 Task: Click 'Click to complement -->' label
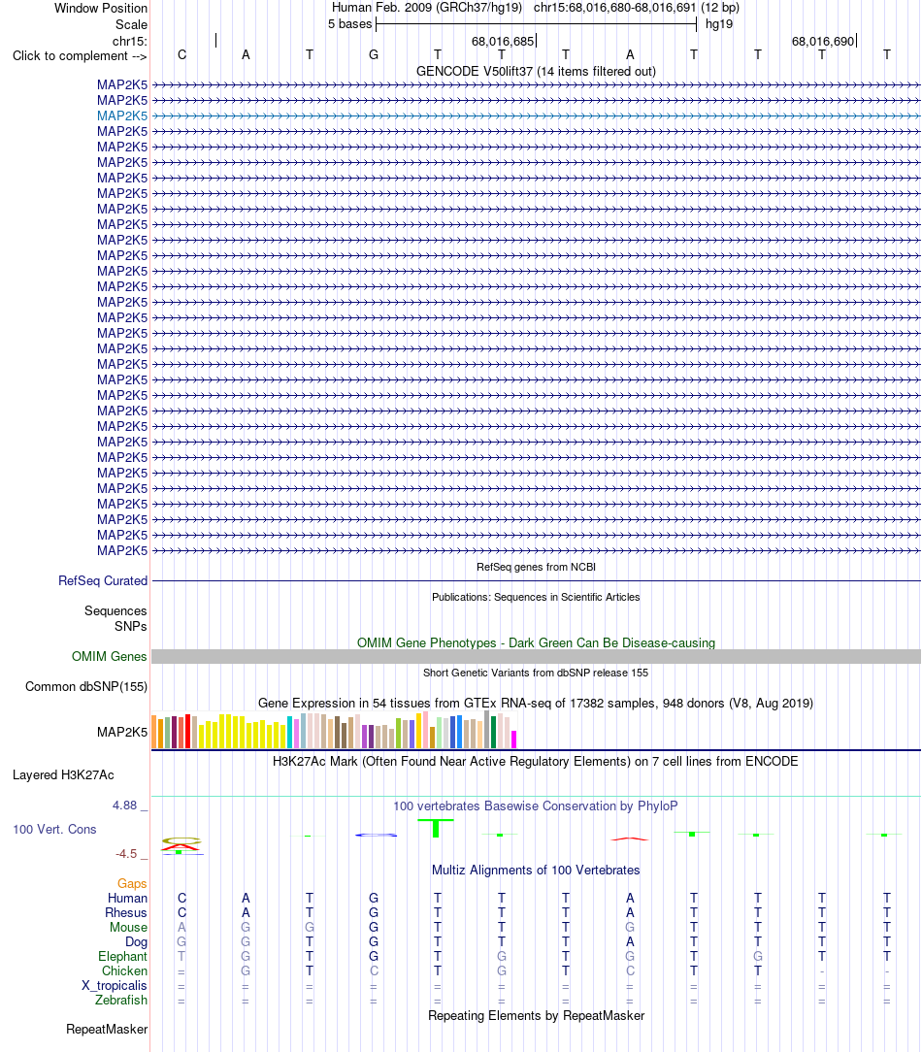[80, 56]
